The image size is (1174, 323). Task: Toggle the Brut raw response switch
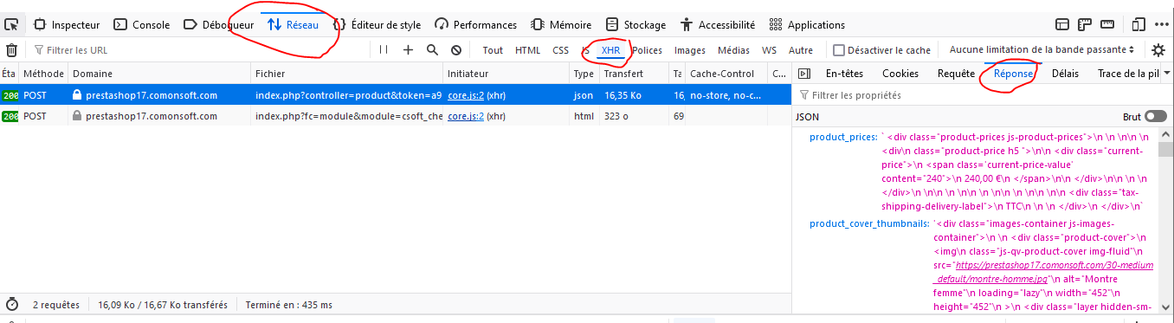pos(1155,116)
